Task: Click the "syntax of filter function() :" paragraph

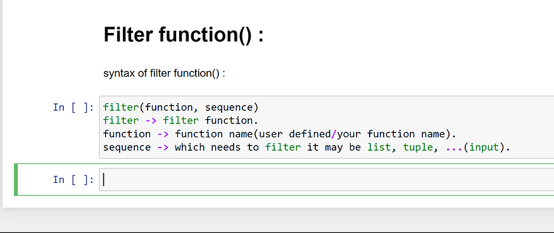Action: (x=164, y=73)
